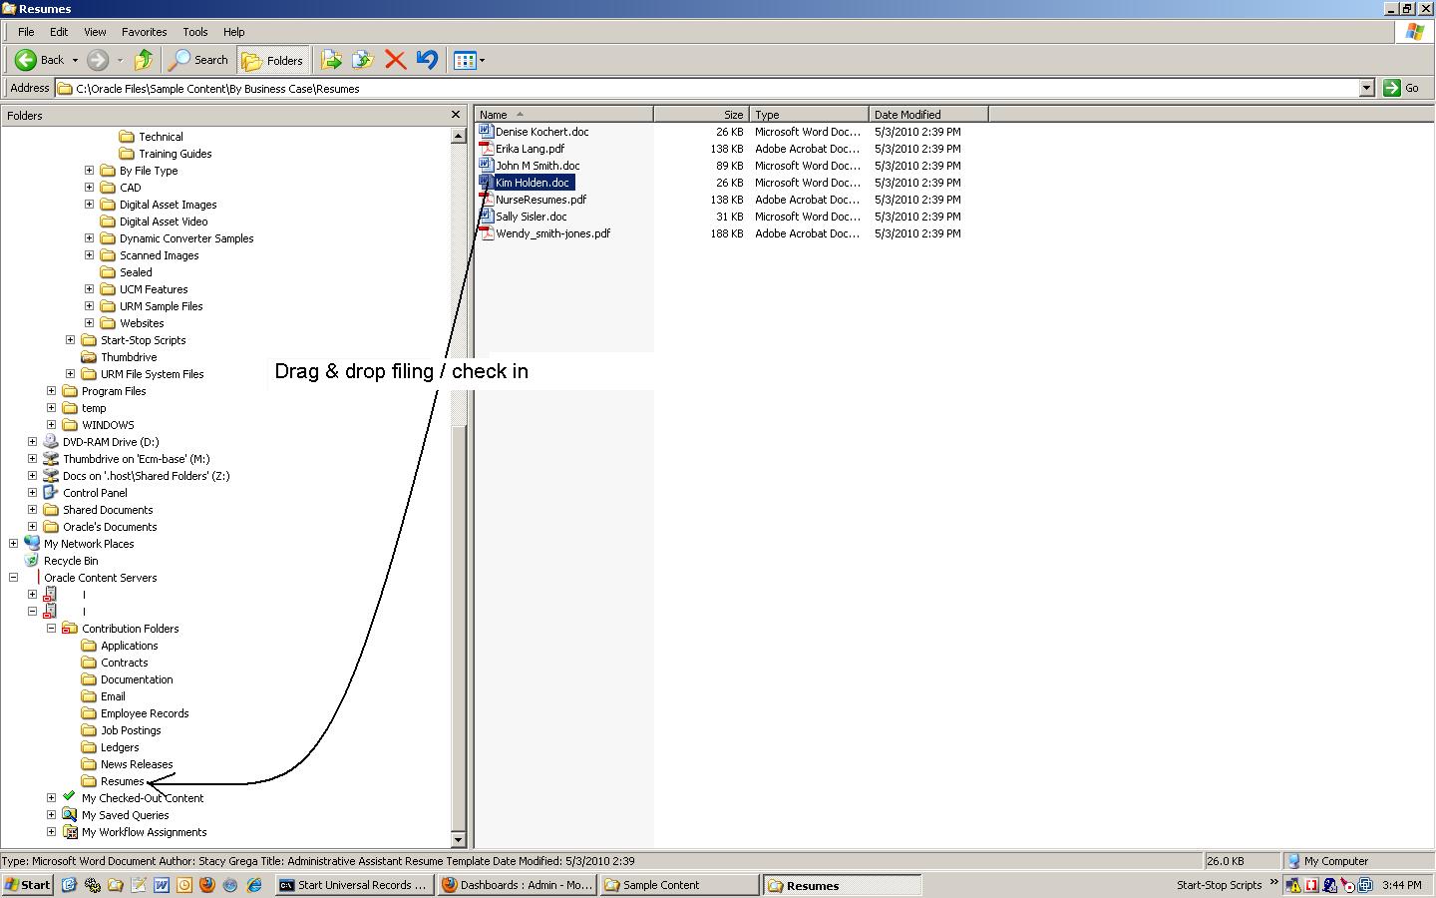
Task: Open the Edit menu
Action: 59,32
